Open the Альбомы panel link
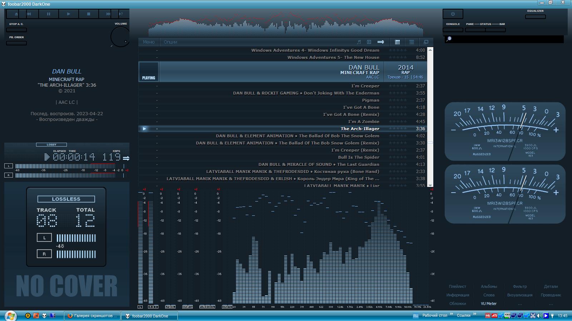 click(x=489, y=286)
